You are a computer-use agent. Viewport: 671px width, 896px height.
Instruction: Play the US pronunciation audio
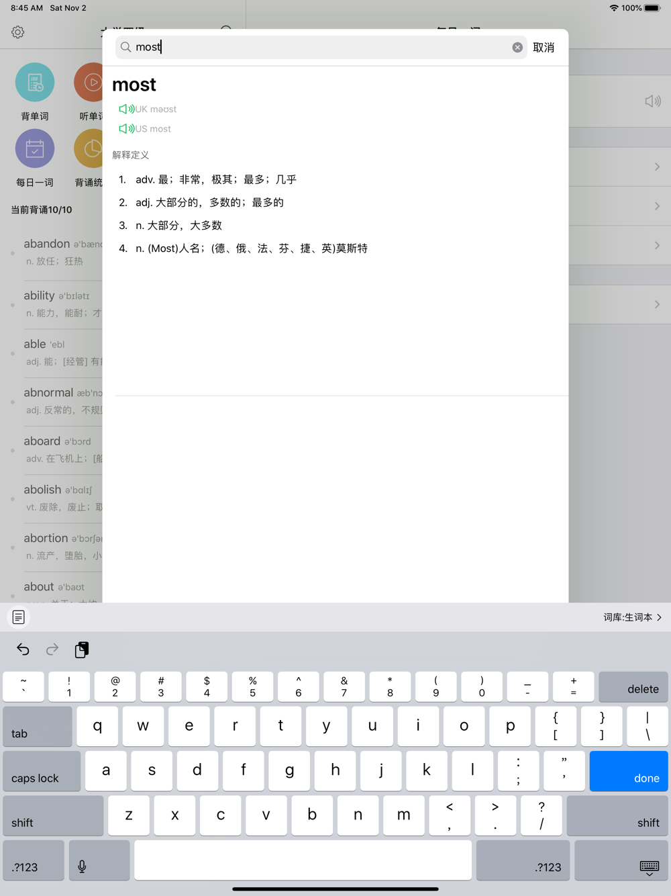(126, 128)
